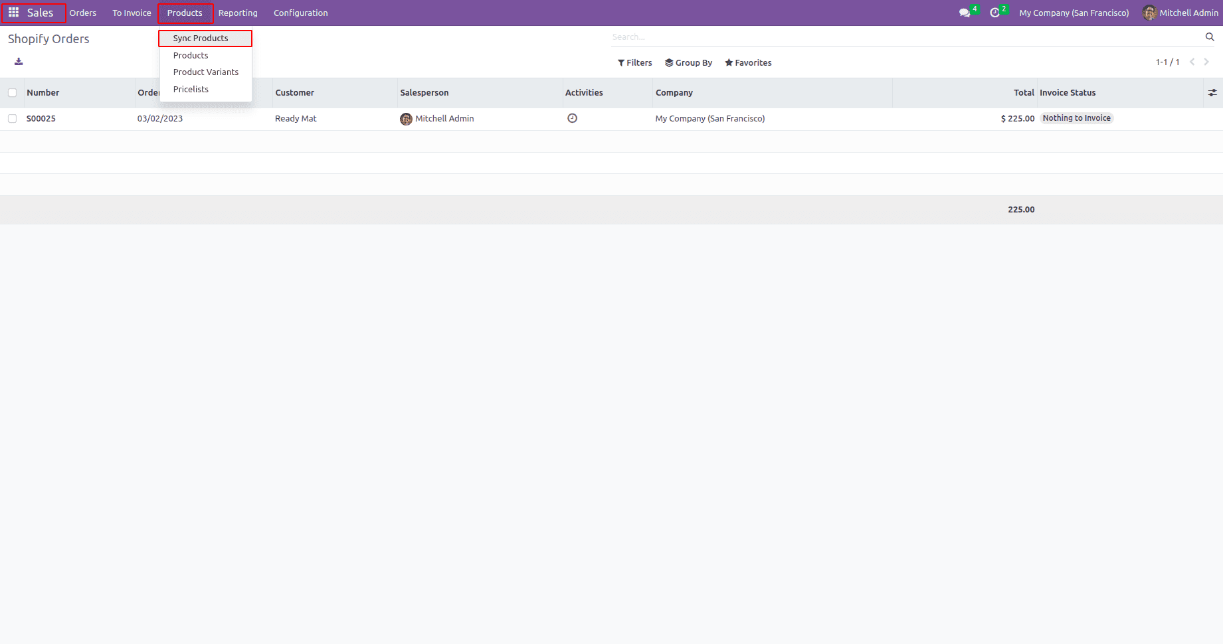Click the search input field
Viewport: 1223px width, 644px height.
(907, 37)
